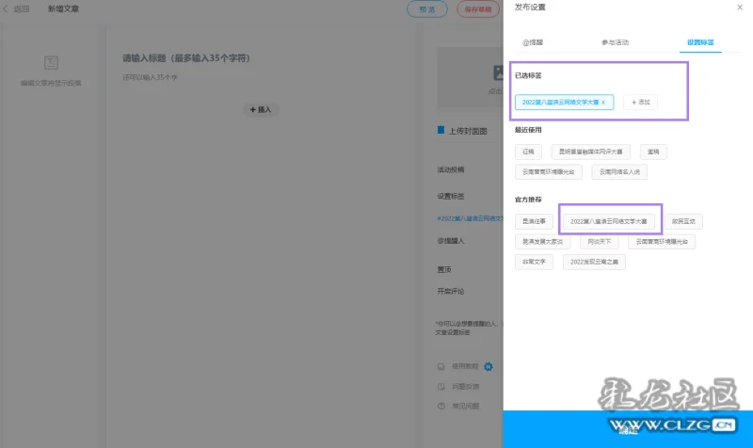753x448 pixels.
Task: Click the @提醒人 label
Action: tap(451, 241)
